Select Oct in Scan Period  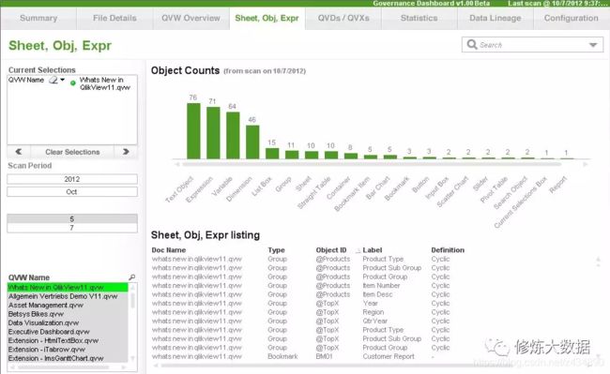pyautogui.click(x=72, y=192)
